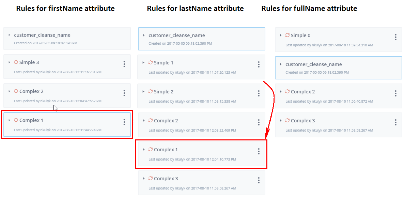
Task: Open three-dot menu for fullName Simple 0 rule
Action: point(396,37)
